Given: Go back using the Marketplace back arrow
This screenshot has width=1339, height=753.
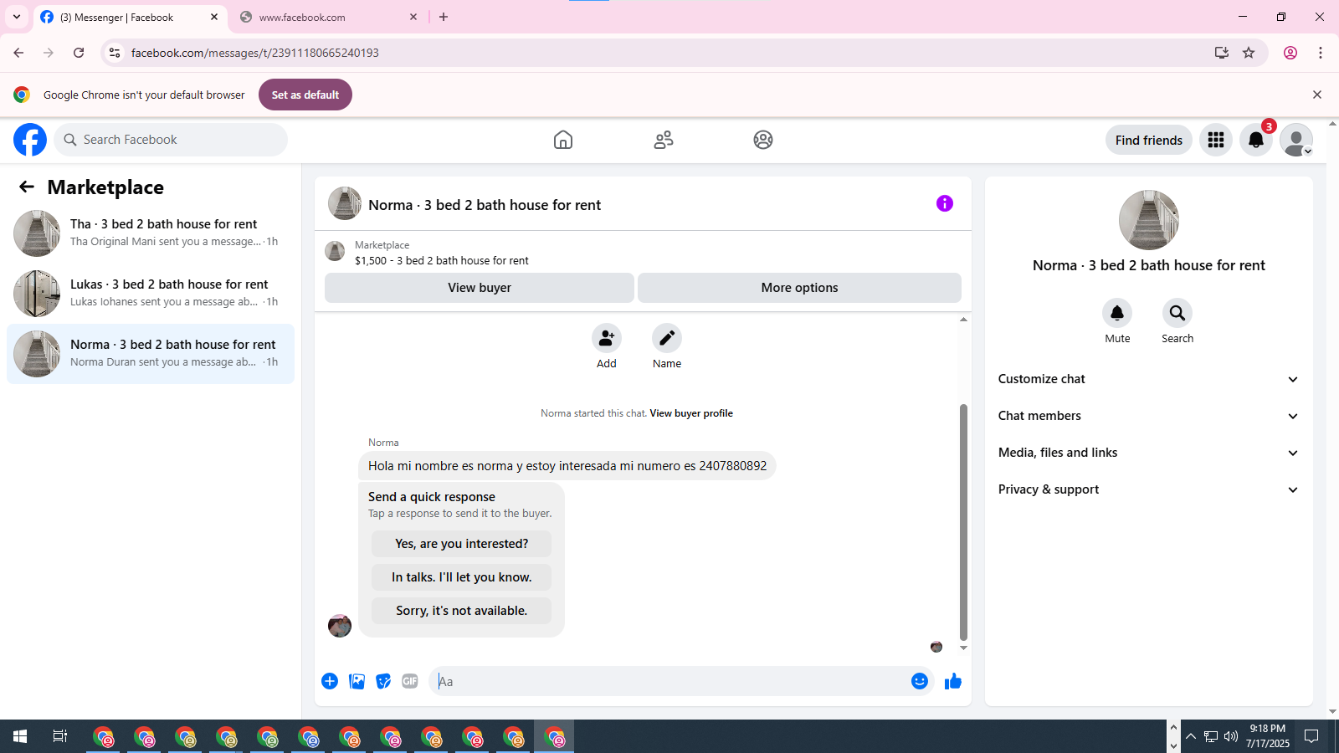Looking at the screenshot, I should tap(27, 187).
